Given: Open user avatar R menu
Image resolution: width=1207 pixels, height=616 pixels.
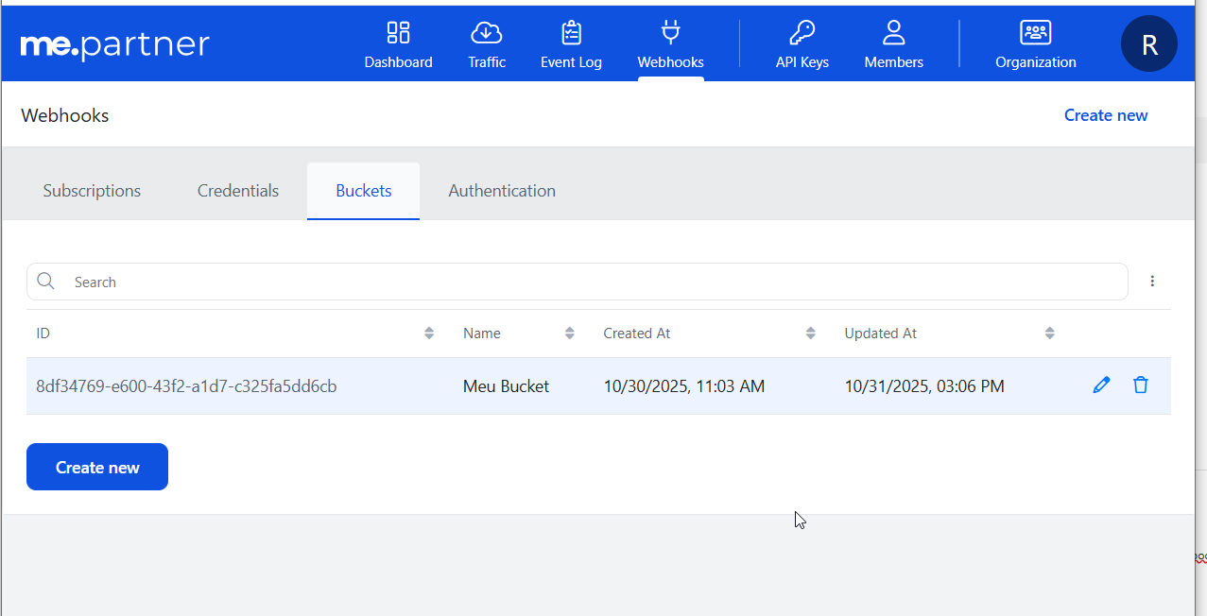Looking at the screenshot, I should pyautogui.click(x=1148, y=44).
